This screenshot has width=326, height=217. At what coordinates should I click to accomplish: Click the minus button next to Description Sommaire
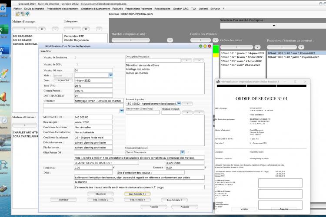(199, 60)
